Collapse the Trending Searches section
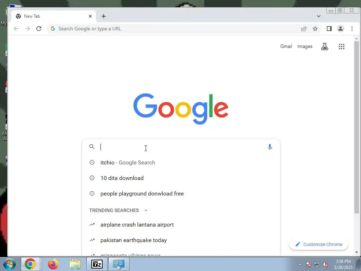 click(x=146, y=210)
